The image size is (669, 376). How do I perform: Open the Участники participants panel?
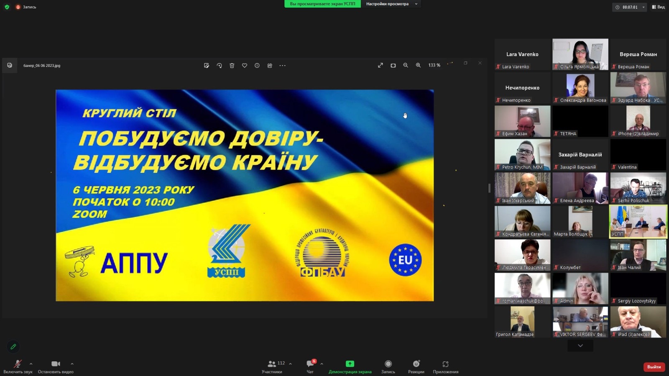(273, 366)
